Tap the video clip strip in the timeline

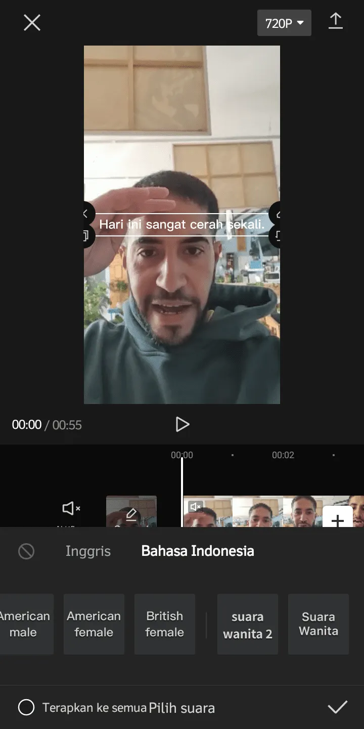pos(274,511)
